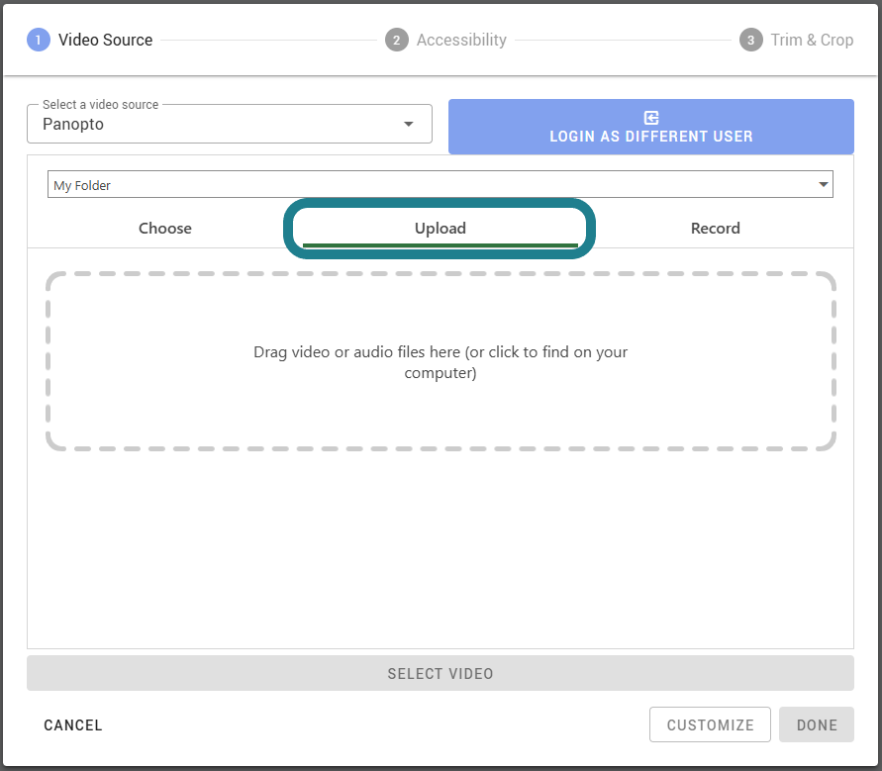Go to the Accessibility step label
The height and width of the screenshot is (771, 882).
(x=461, y=40)
